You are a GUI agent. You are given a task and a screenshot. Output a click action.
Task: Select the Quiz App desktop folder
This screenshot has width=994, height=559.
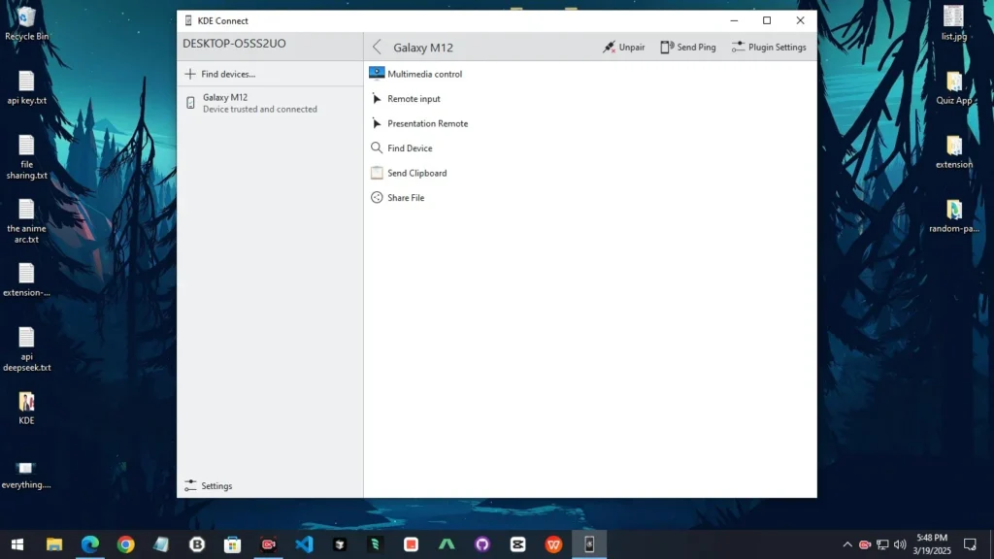coord(954,88)
